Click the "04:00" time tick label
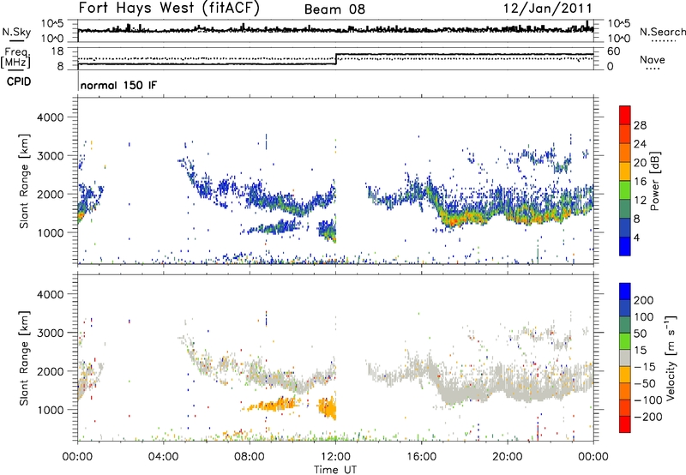The width and height of the screenshot is (686, 475). coord(163,457)
